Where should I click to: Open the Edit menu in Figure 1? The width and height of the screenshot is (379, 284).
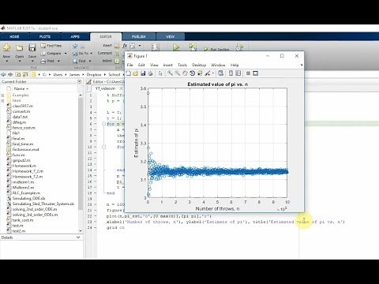click(141, 65)
